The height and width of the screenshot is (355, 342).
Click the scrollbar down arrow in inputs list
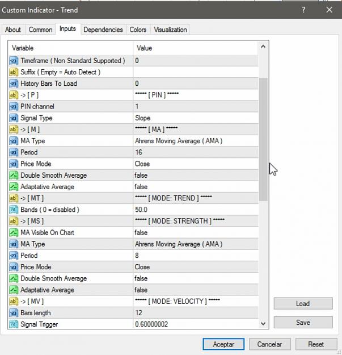click(263, 324)
